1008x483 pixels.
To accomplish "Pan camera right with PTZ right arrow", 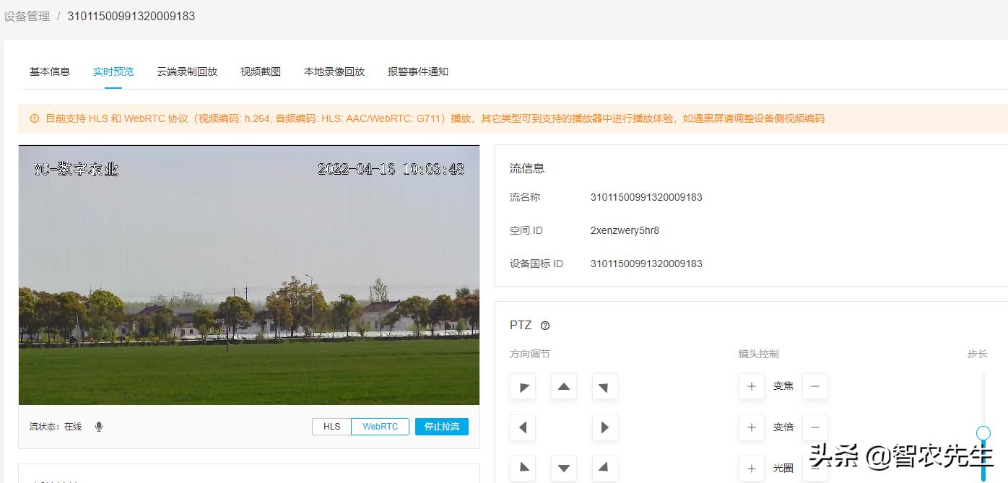I will coord(604,427).
